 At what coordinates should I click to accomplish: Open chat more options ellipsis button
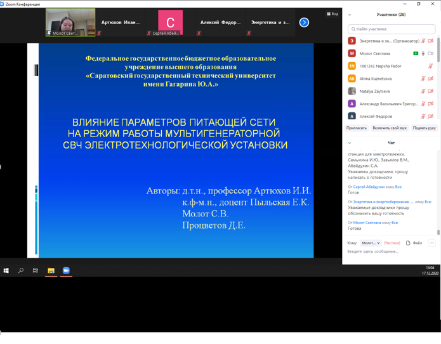(431, 243)
